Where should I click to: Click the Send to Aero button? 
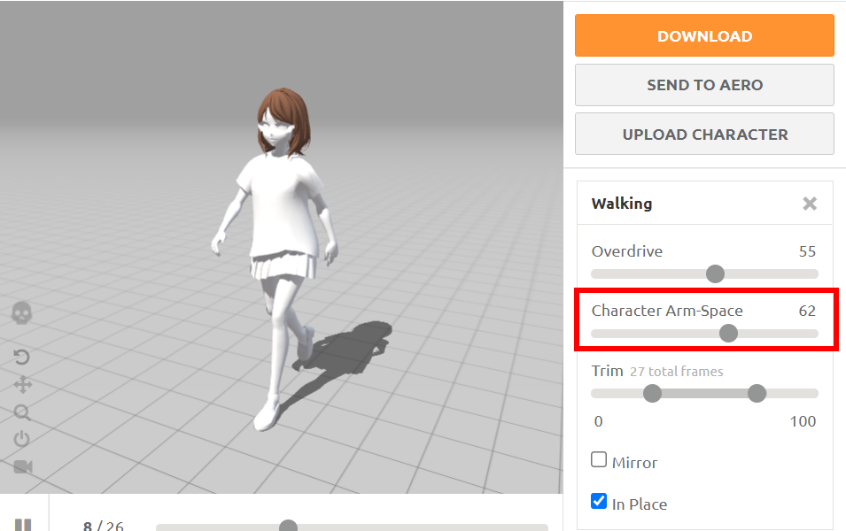point(704,85)
